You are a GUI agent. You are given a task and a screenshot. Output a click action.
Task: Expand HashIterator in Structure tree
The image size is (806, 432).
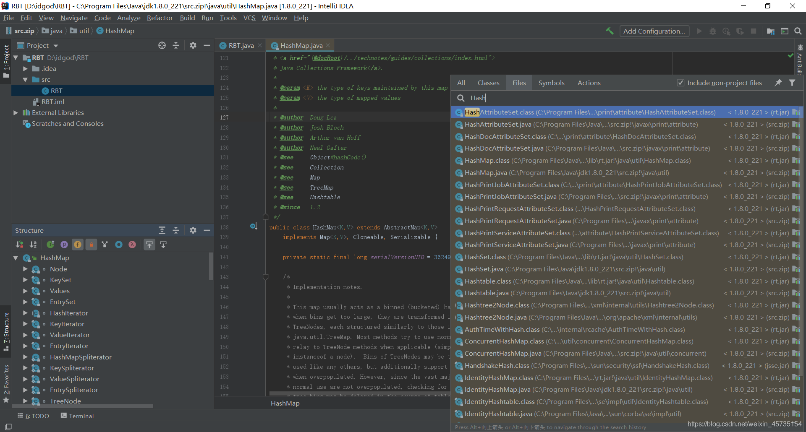(25, 313)
